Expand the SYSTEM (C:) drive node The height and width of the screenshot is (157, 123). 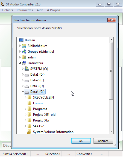23,69
